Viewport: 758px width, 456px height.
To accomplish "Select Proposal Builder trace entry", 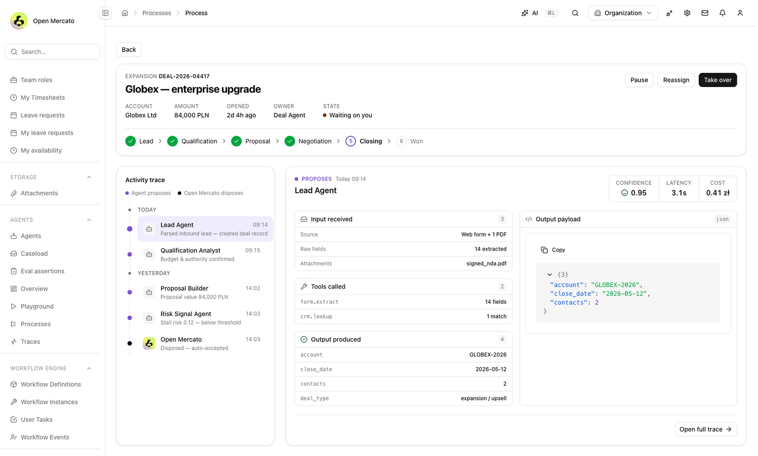I will [205, 292].
